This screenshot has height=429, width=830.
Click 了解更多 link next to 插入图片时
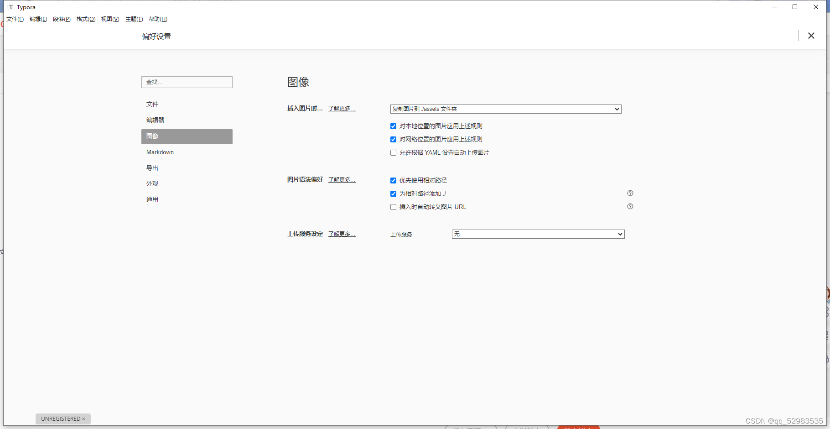[342, 109]
